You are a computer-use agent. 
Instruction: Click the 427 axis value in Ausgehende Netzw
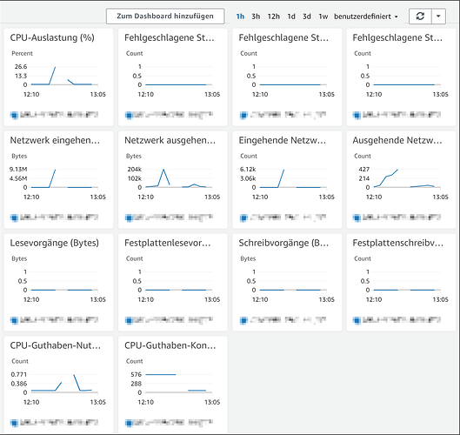pyautogui.click(x=364, y=169)
